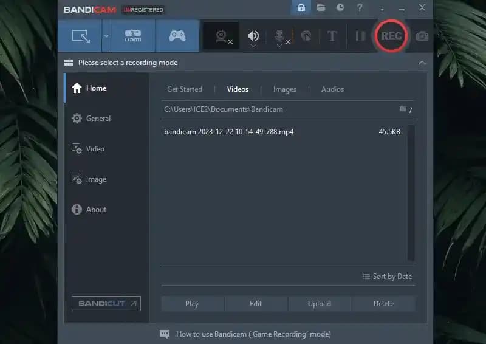Open the scheduled recording clock icon
The width and height of the screenshot is (486, 344).
tap(340, 8)
